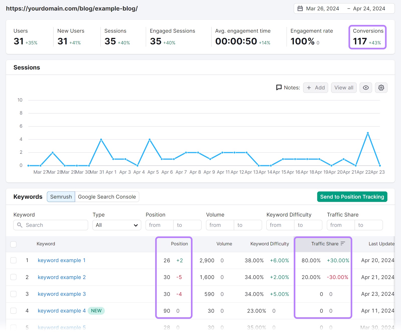Click the plus icon to add a note
Screen dimensions: 401x334
[x=310, y=87]
